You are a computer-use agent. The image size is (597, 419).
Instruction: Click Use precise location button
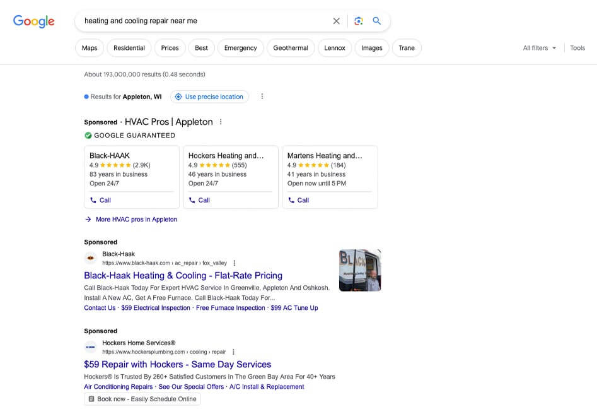(x=209, y=97)
